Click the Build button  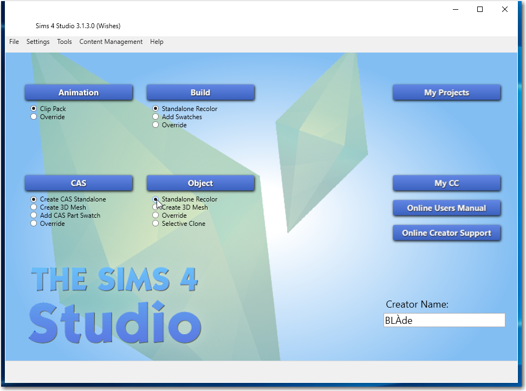point(200,92)
